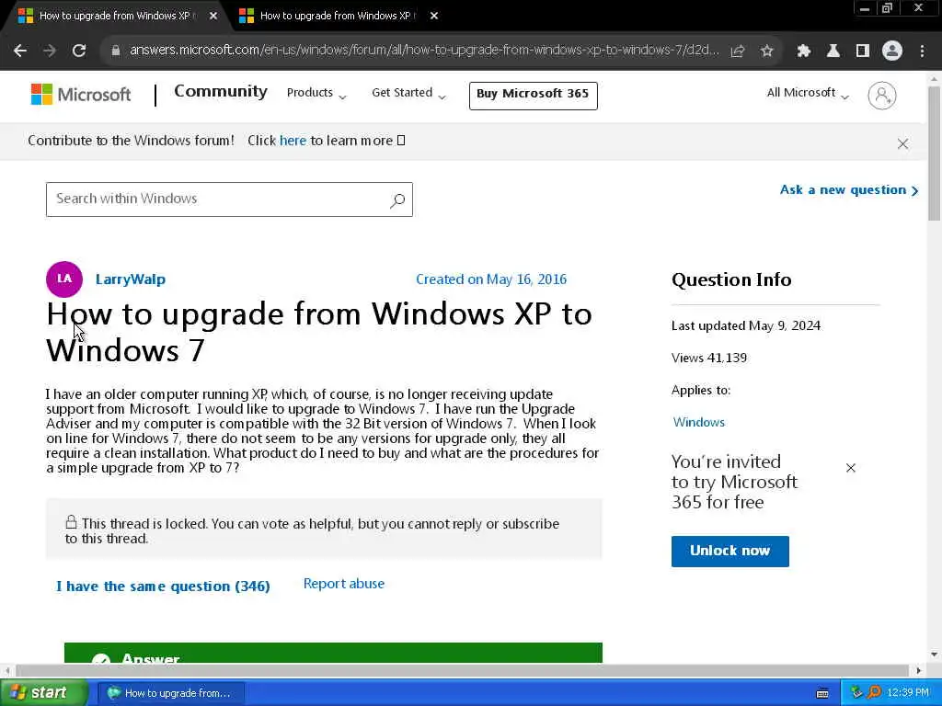Click the taskbar clock 12:39 PM
The image size is (942, 706).
pos(908,693)
